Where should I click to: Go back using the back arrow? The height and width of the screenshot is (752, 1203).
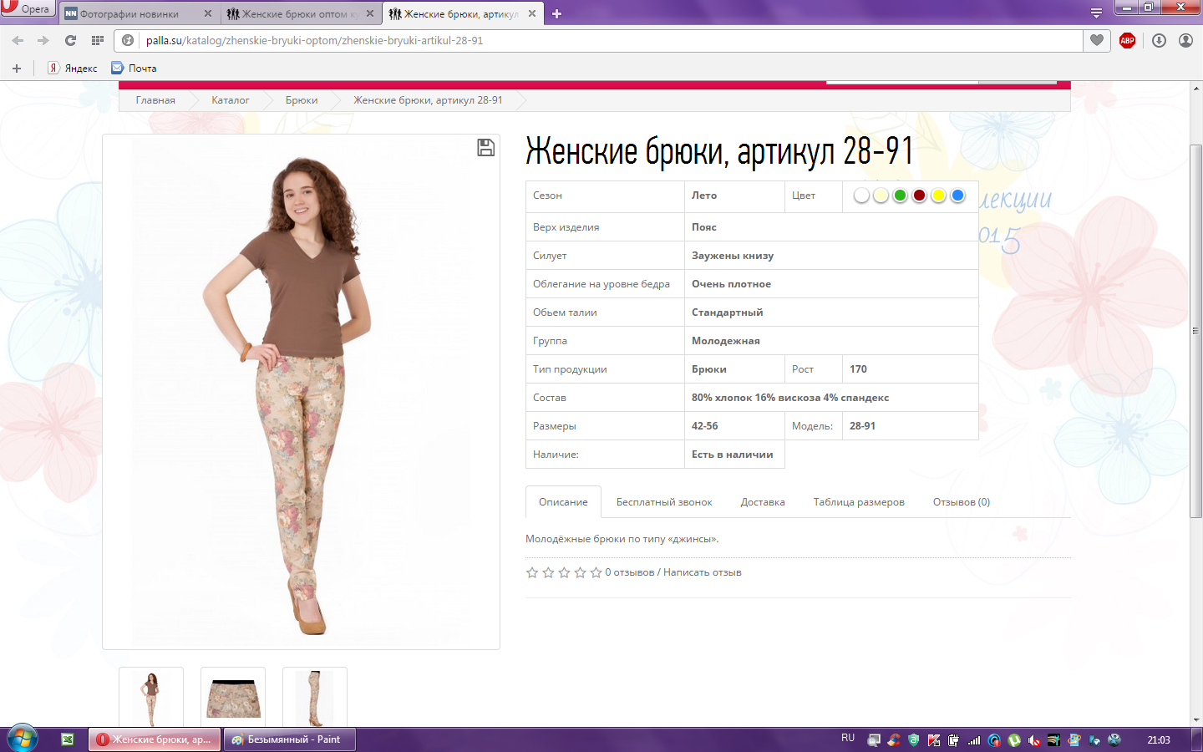18,40
